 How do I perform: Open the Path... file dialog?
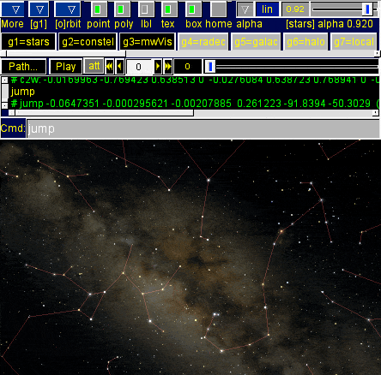click(x=23, y=67)
